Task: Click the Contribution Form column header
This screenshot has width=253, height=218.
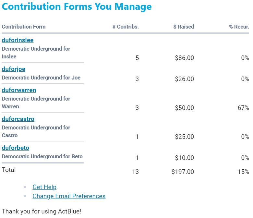Action: click(24, 27)
